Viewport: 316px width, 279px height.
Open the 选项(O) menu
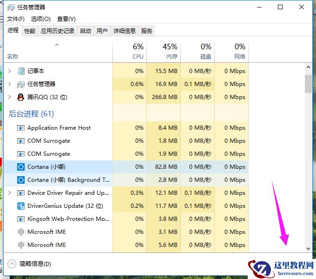click(x=41, y=19)
